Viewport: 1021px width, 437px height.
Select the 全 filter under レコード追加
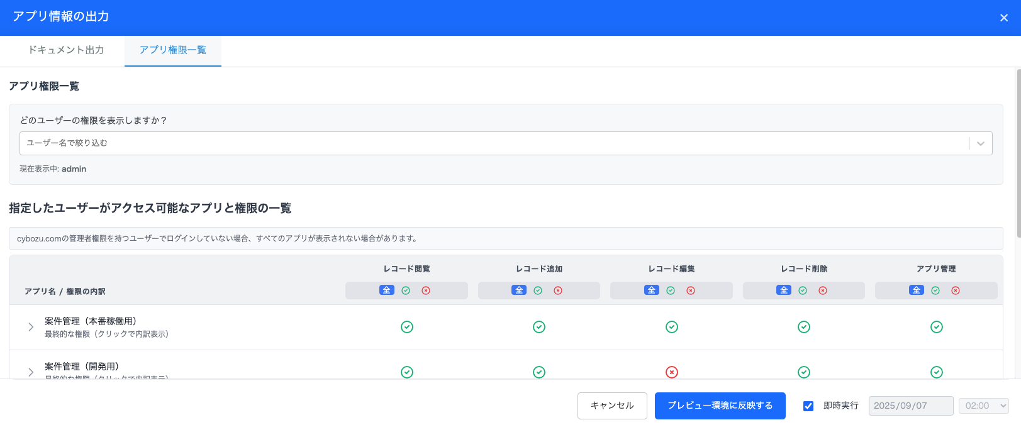[519, 290]
